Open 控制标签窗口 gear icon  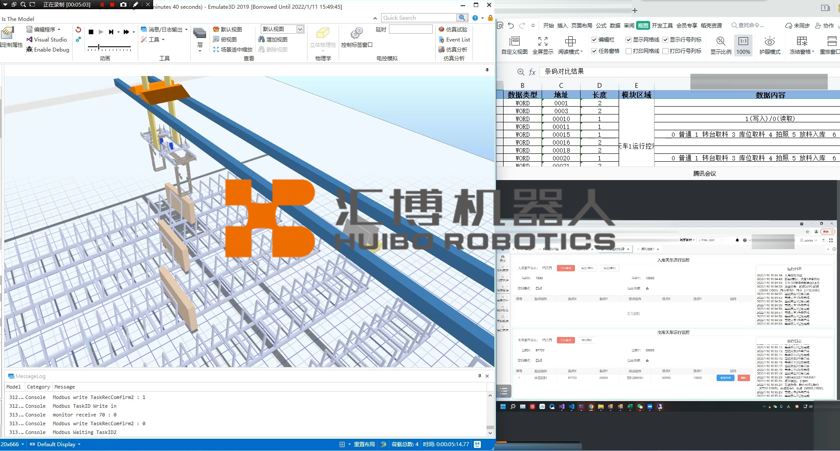(x=357, y=33)
